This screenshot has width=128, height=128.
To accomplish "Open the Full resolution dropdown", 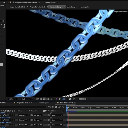I will (x=27, y=99).
